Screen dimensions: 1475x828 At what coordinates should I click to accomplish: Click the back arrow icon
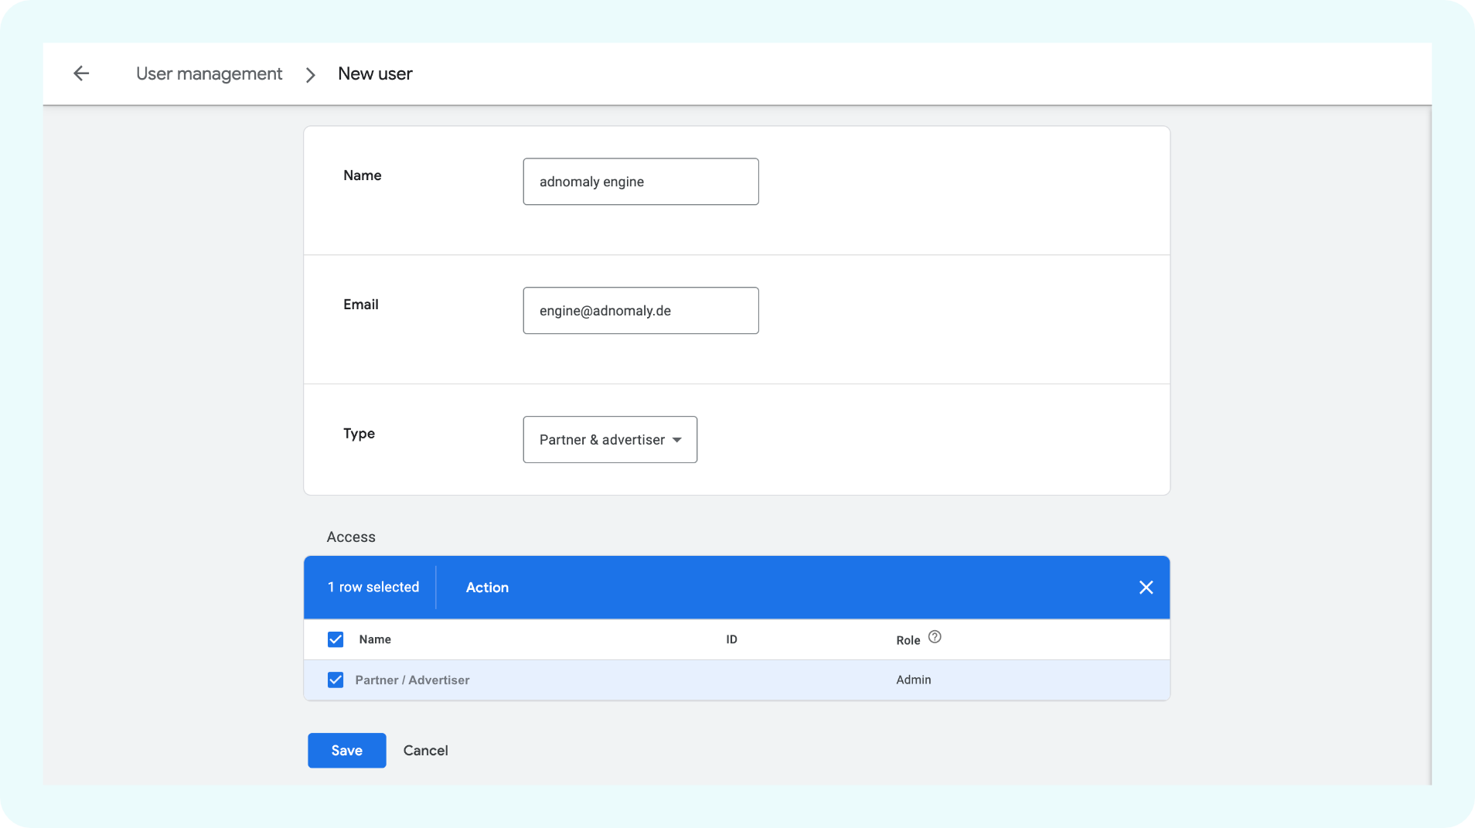81,73
